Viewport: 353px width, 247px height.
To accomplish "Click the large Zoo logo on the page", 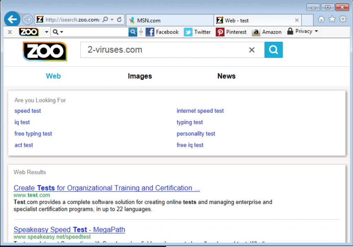I will 45,51.
